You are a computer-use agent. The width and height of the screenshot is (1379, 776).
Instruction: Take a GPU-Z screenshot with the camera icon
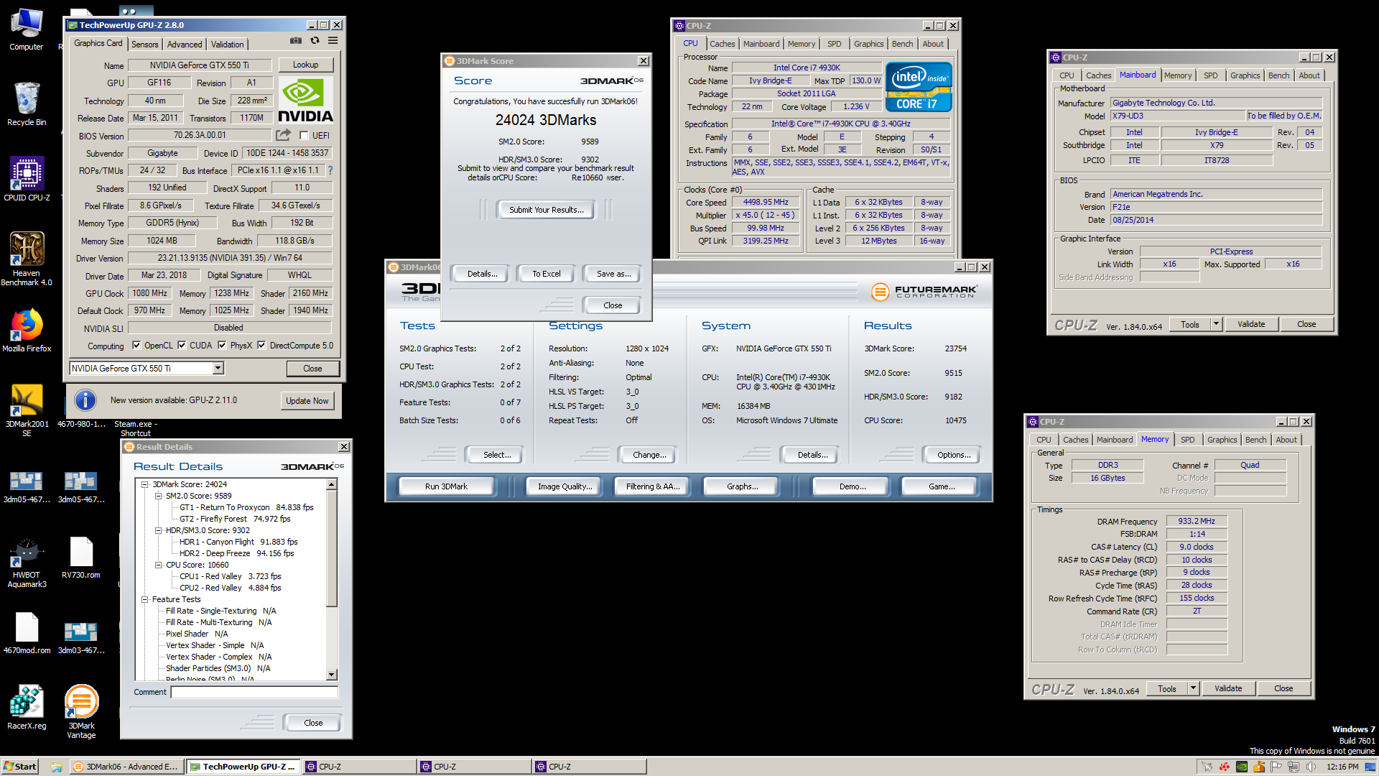coord(295,41)
